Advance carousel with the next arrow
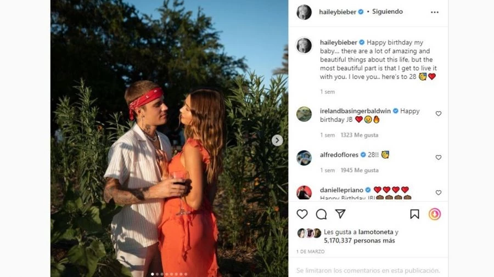Screen dimensions: 494x277 277,140
